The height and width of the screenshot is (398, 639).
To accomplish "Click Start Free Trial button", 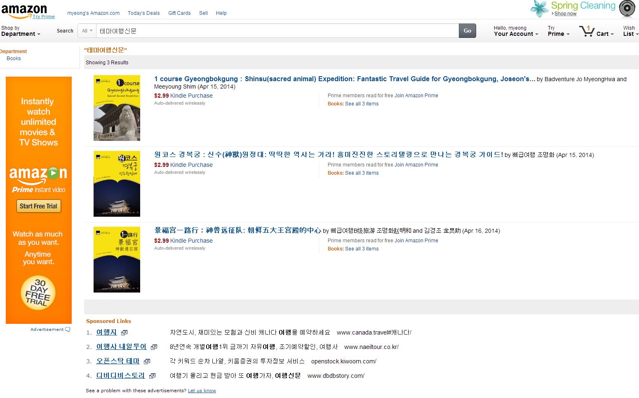I will (38, 206).
